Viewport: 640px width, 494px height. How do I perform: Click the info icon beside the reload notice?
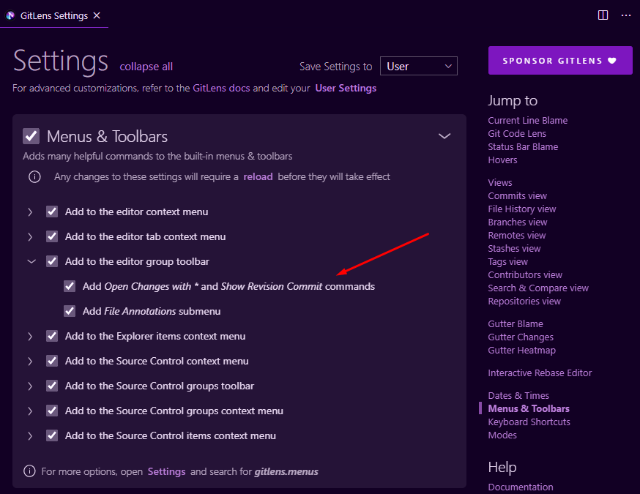click(34, 176)
